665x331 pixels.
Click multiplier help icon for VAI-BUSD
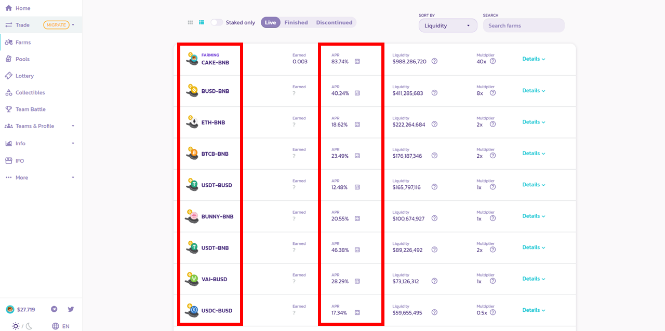click(493, 281)
